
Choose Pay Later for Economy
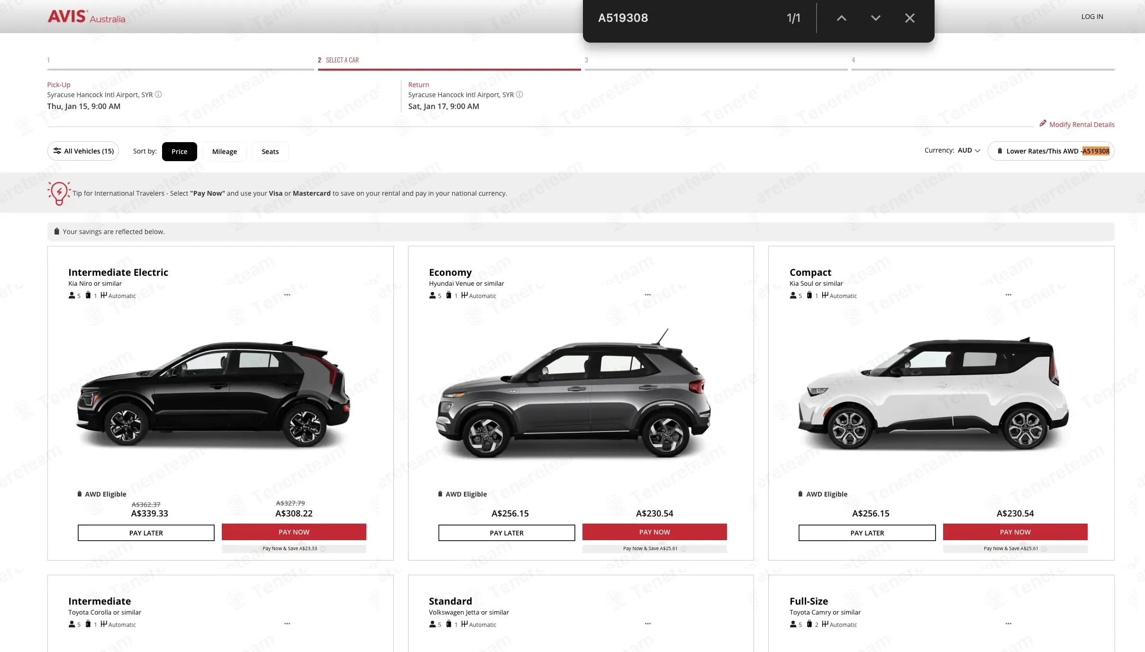[x=507, y=533]
